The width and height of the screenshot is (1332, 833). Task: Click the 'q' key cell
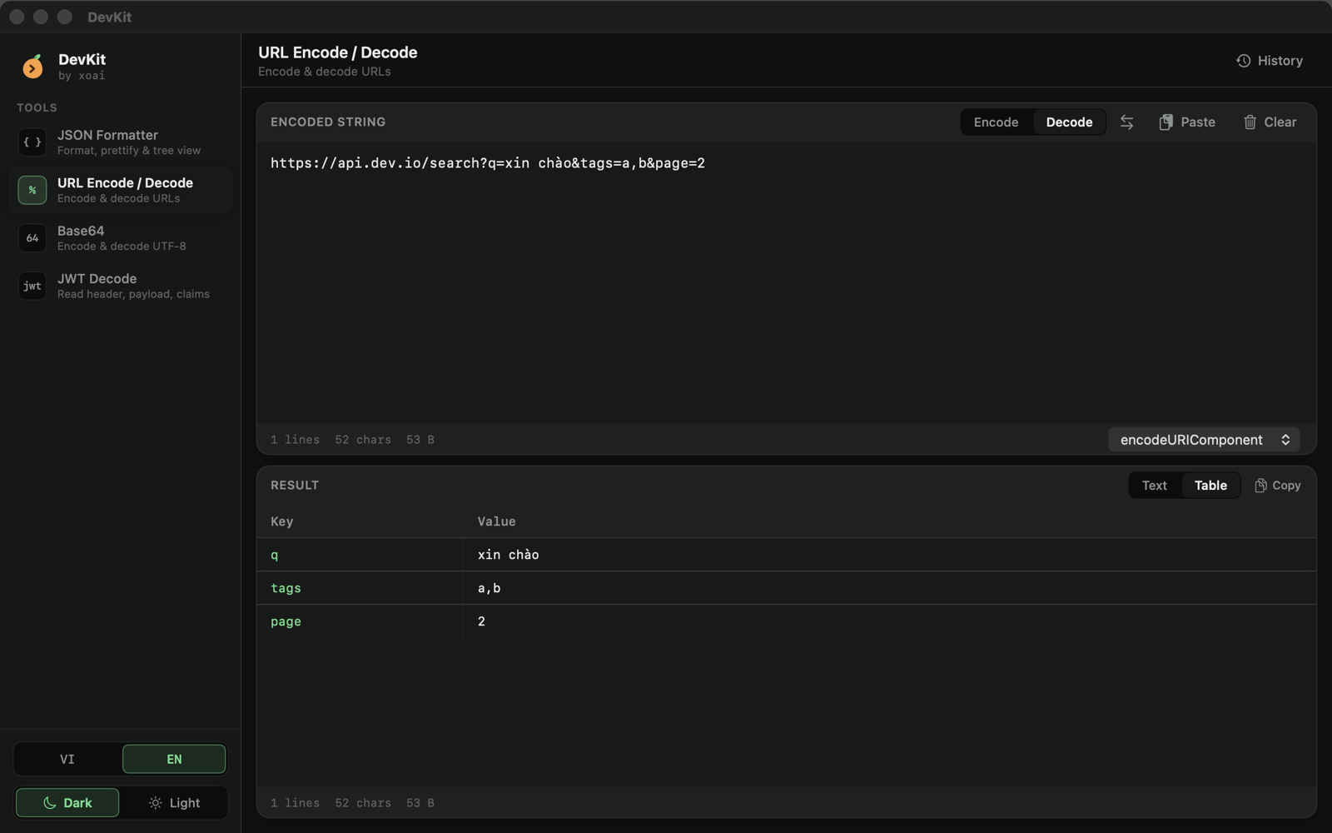pos(360,555)
